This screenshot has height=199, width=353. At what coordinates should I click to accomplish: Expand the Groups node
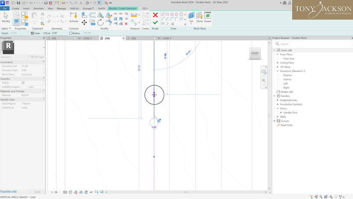pyautogui.click(x=274, y=121)
